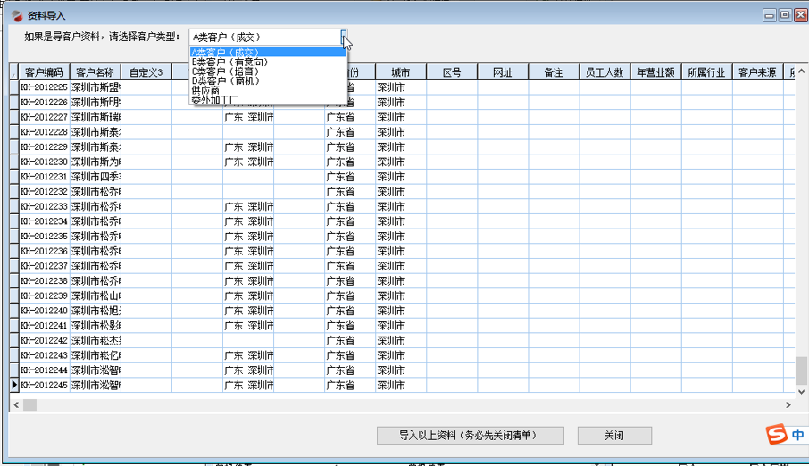The image size is (809, 466).
Task: Click 深圳市 city cell in row KH-2012240
Action: point(401,311)
